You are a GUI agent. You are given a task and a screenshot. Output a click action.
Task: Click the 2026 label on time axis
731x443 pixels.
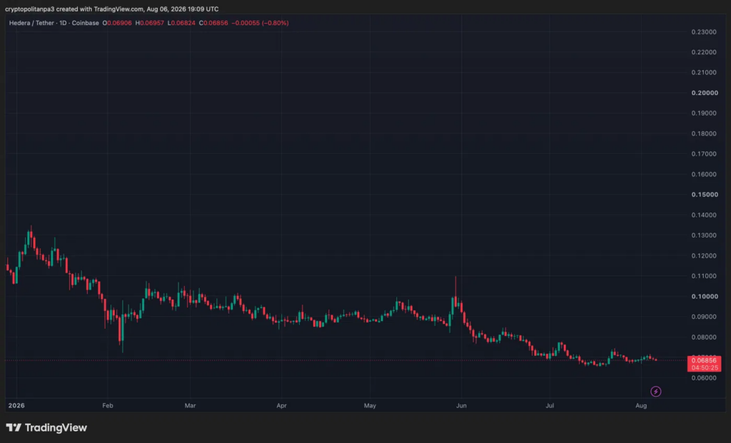click(16, 405)
